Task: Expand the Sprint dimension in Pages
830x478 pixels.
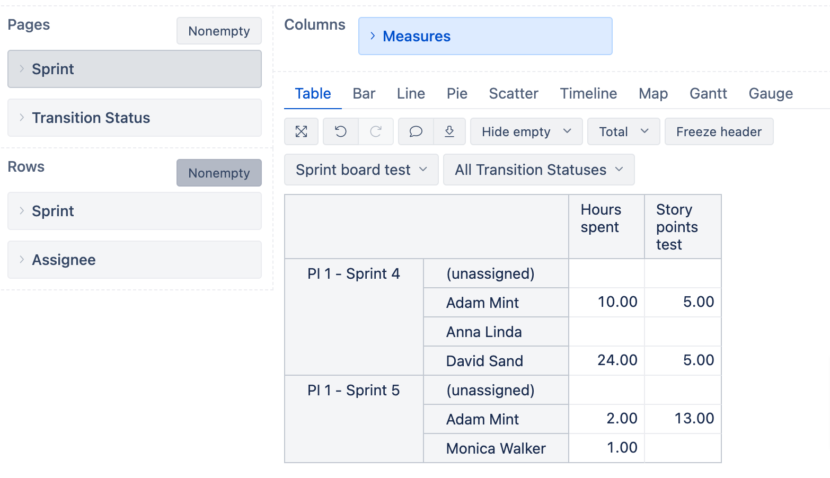Action: point(21,69)
